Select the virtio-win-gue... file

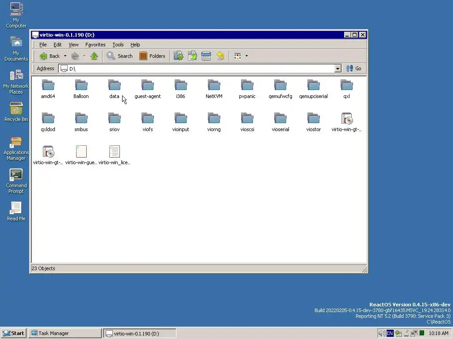[81, 156]
